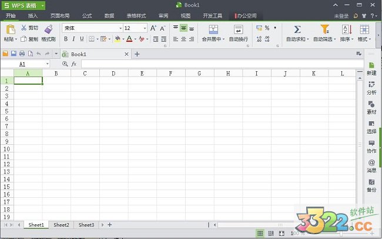Click 备份 (Backup) in the right sidebar
382x239 pixels.
[371, 185]
